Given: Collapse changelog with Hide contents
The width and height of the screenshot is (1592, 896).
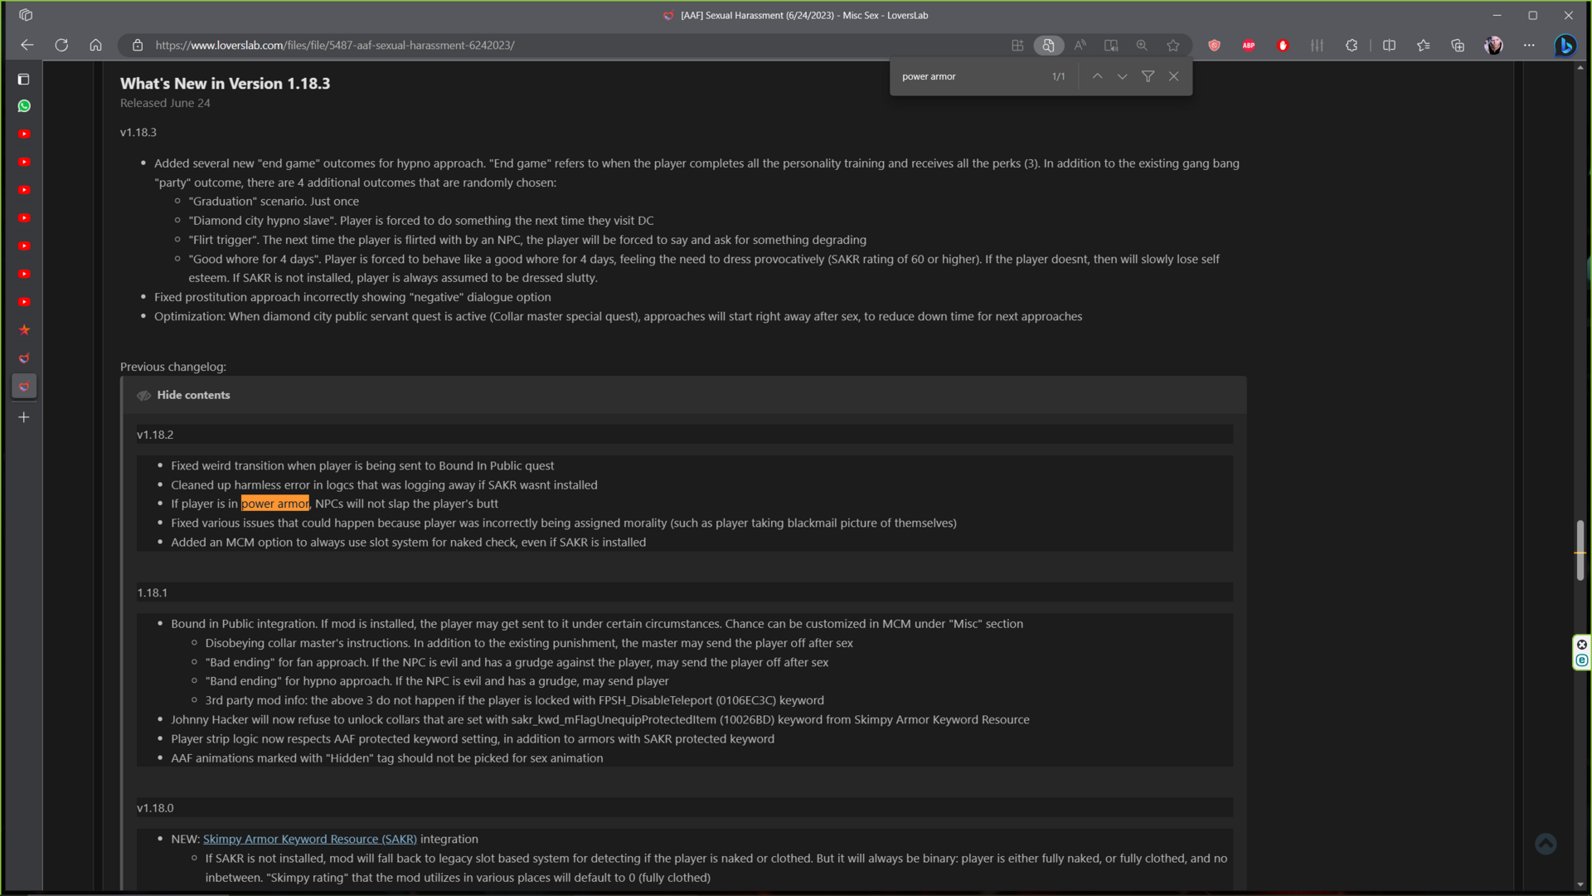Looking at the screenshot, I should tap(193, 396).
